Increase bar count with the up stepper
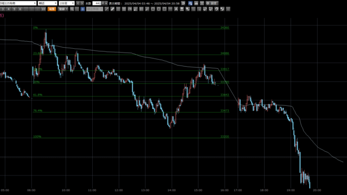 (106, 3)
